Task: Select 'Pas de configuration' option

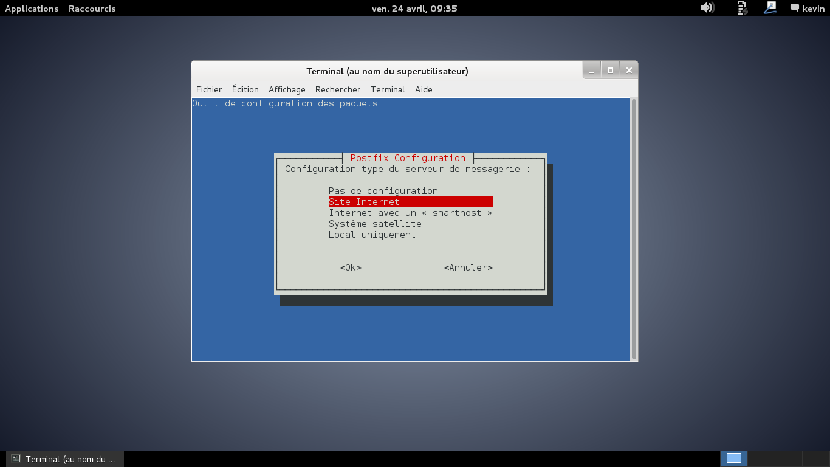Action: coord(383,191)
